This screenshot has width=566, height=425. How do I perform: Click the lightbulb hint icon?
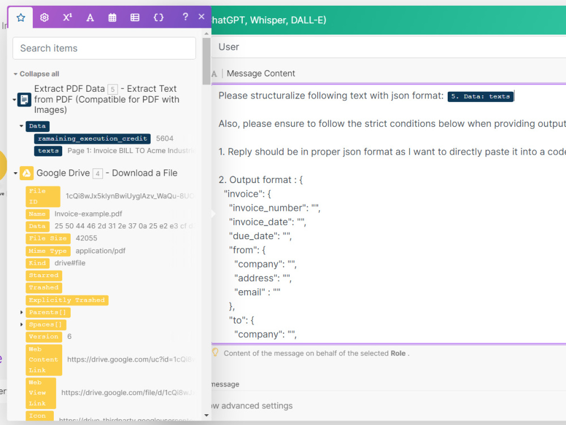coord(215,352)
